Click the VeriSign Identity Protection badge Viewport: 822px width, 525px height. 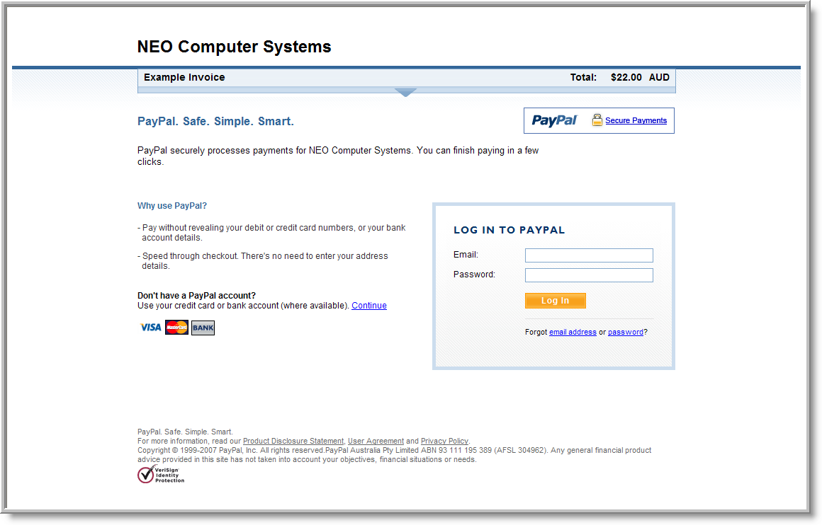click(x=161, y=474)
